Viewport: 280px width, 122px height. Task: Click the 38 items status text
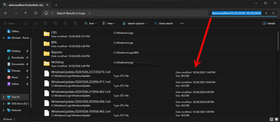(x=7, y=119)
